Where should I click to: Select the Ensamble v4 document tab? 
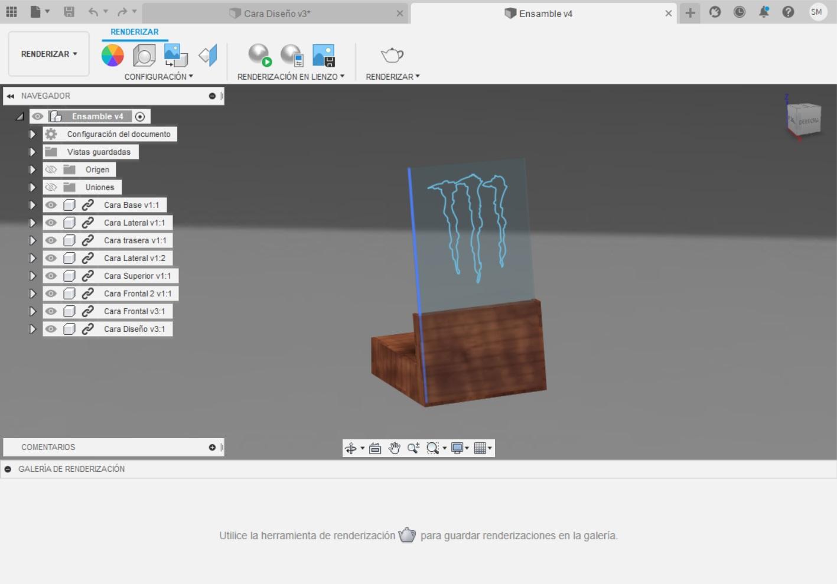[545, 13]
